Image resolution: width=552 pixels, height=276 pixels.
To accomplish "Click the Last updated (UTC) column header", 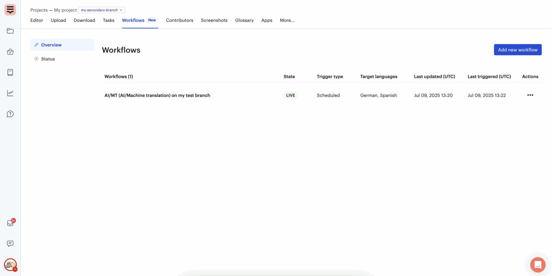I will click(x=434, y=77).
